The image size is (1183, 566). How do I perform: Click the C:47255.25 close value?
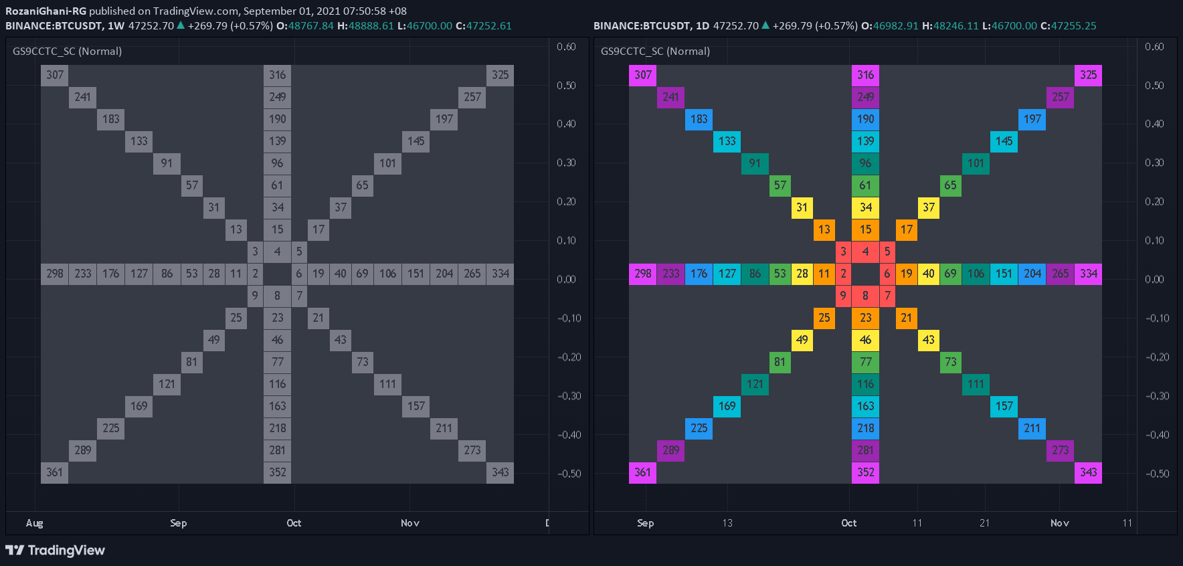pyautogui.click(x=1068, y=25)
